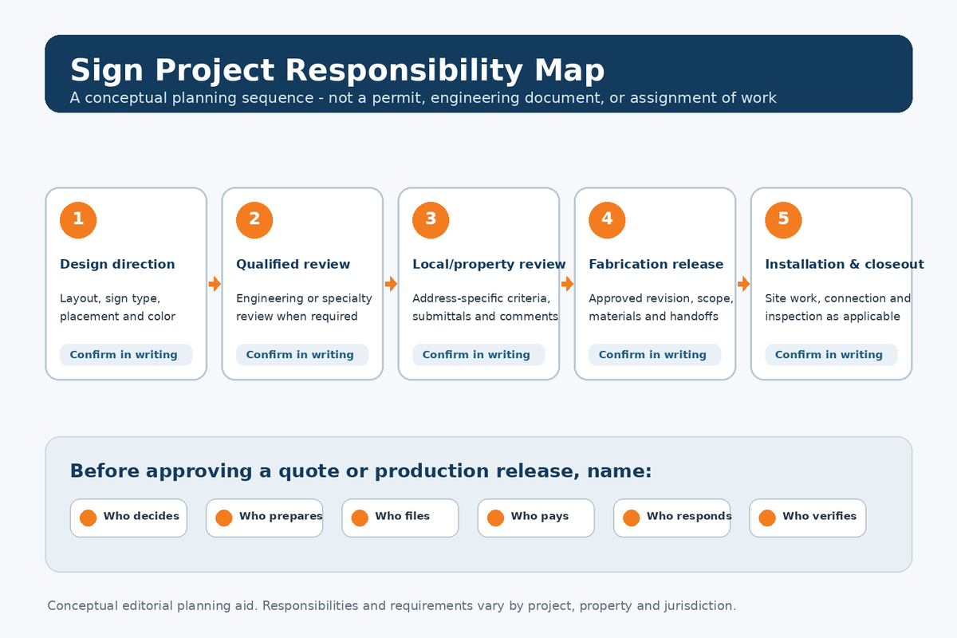Click the orange dot beside Who decides

point(88,518)
